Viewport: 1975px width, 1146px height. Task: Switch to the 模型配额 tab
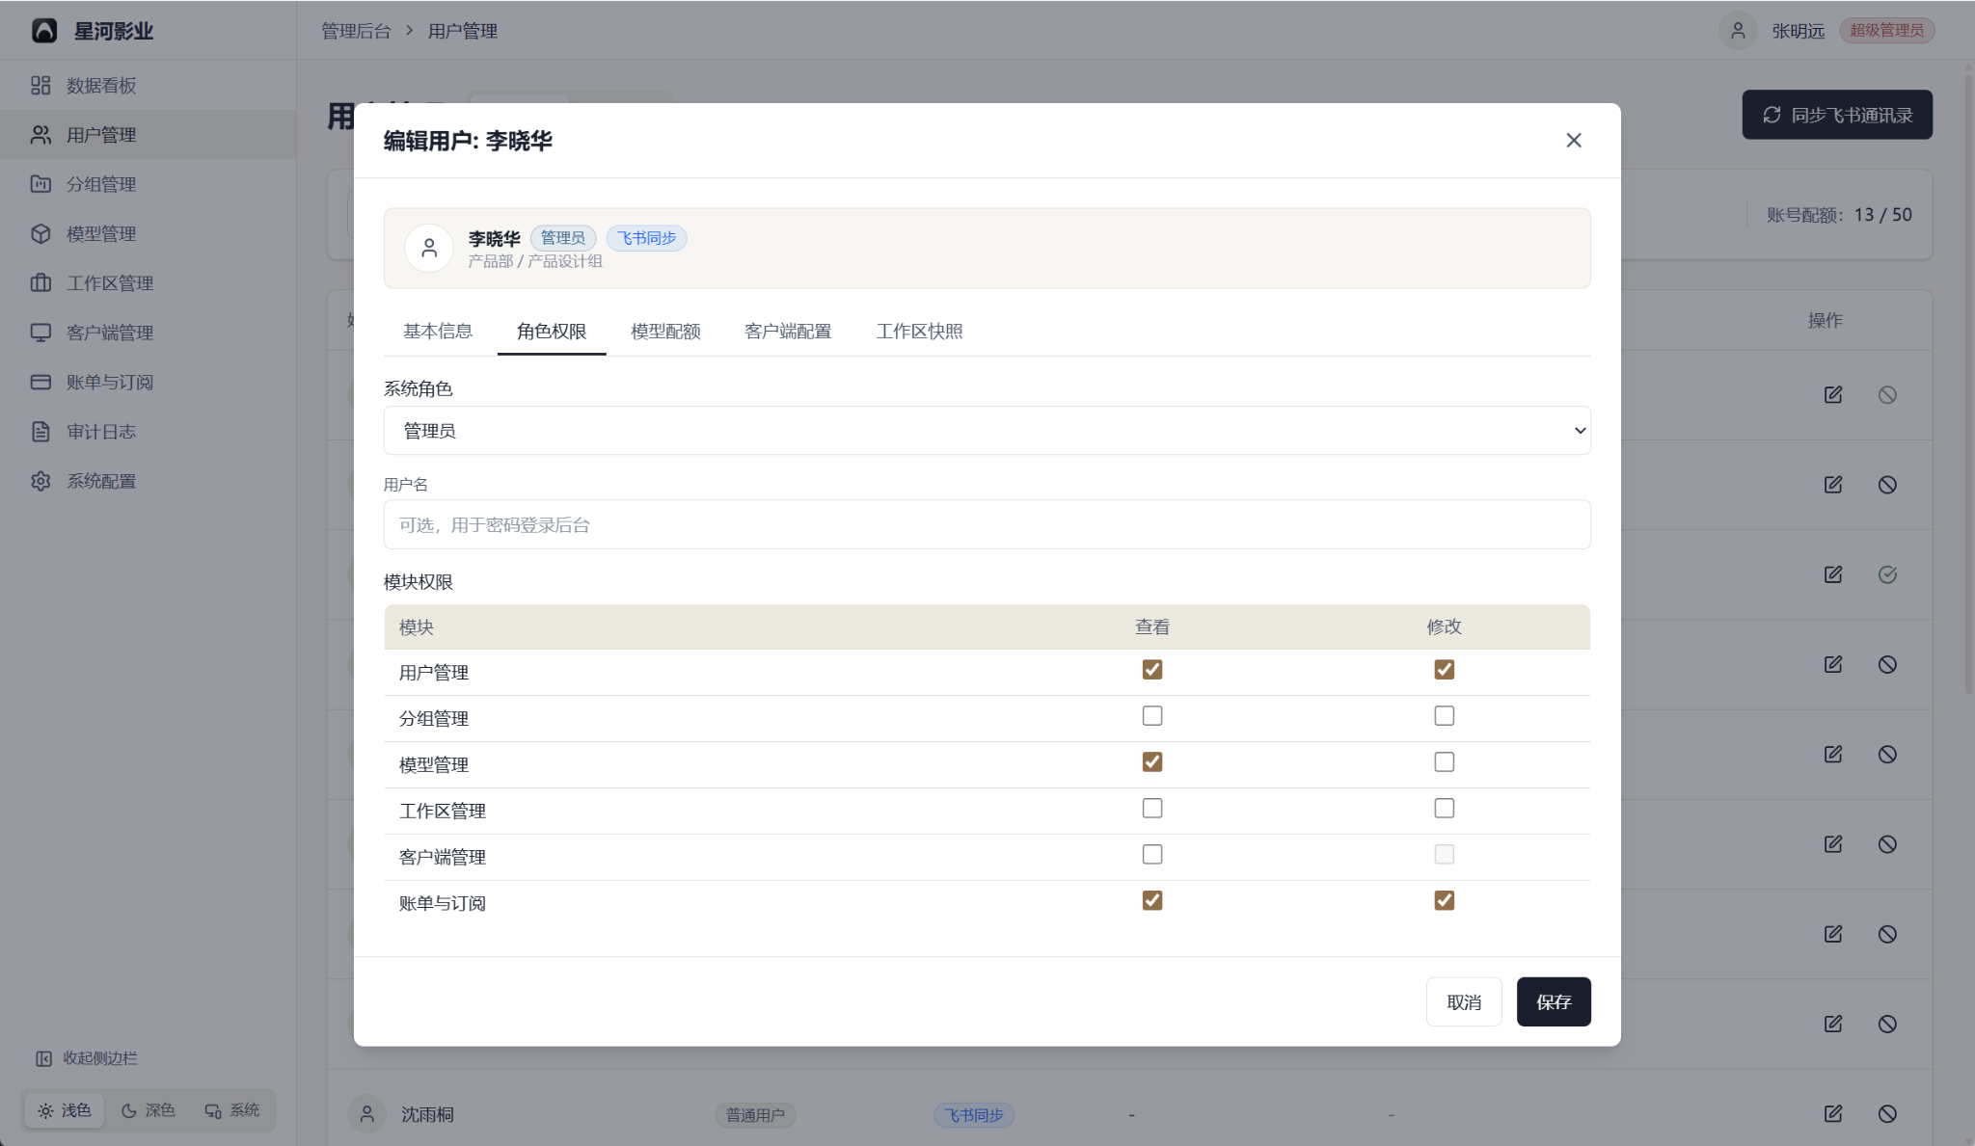click(x=665, y=332)
